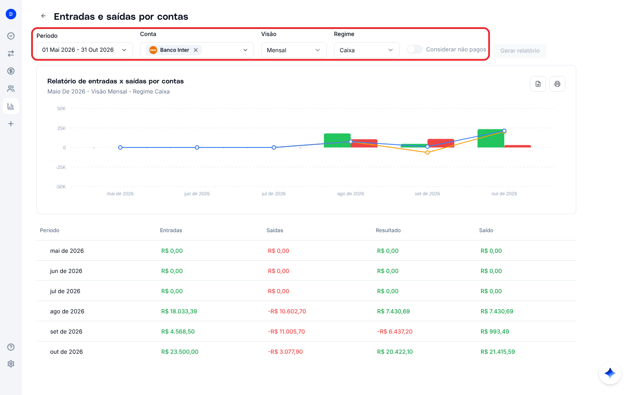Open the contacts people sidebar icon
The height and width of the screenshot is (395, 632).
coord(11,89)
